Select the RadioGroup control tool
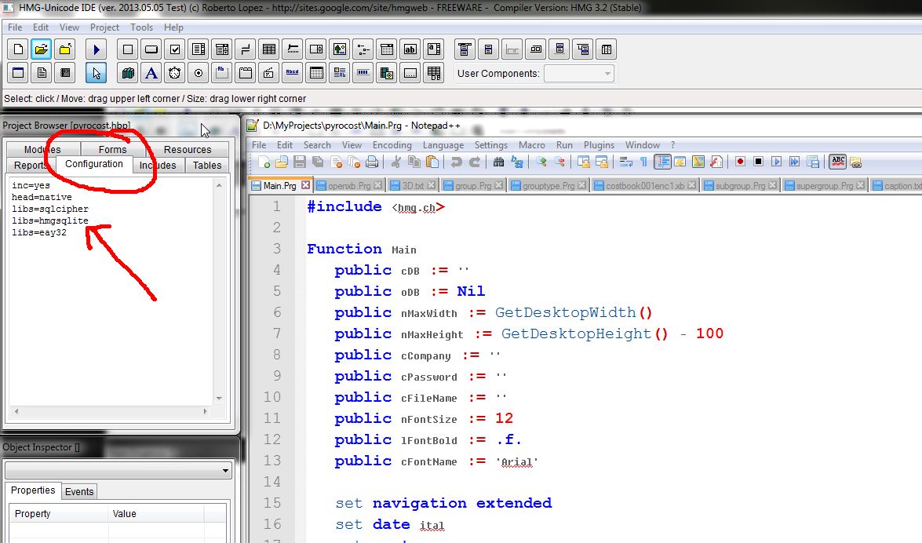This screenshot has width=922, height=543. (199, 74)
